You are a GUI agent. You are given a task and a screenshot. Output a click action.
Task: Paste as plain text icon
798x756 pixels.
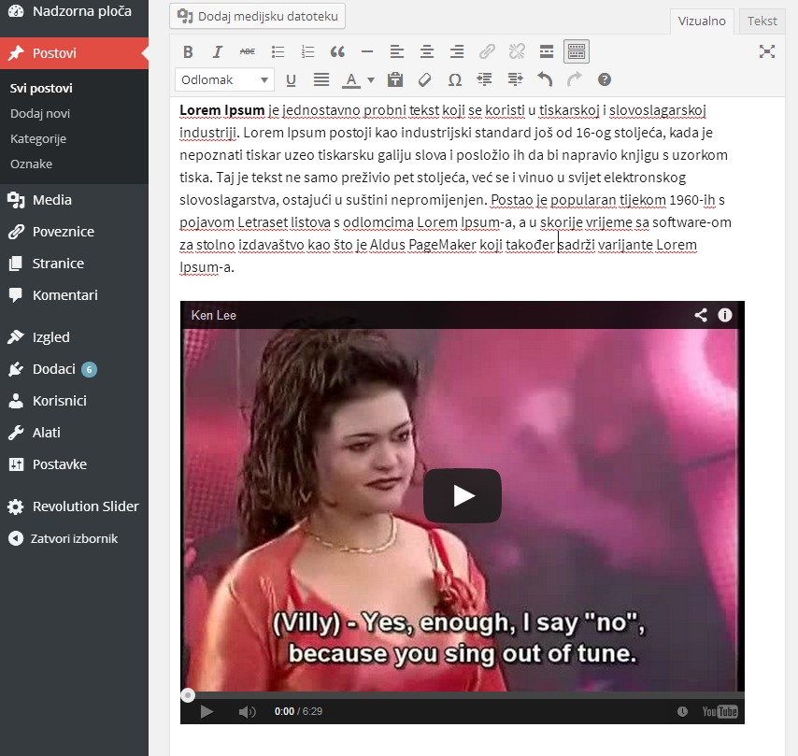[x=395, y=80]
